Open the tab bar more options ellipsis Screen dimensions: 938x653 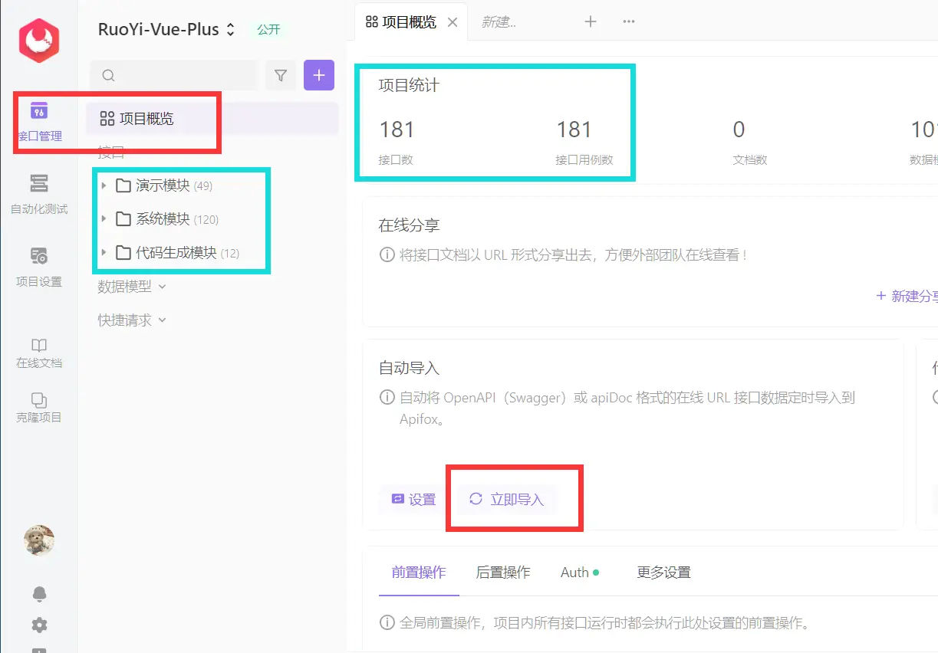pos(629,21)
